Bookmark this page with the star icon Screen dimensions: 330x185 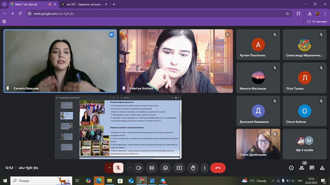[287, 13]
